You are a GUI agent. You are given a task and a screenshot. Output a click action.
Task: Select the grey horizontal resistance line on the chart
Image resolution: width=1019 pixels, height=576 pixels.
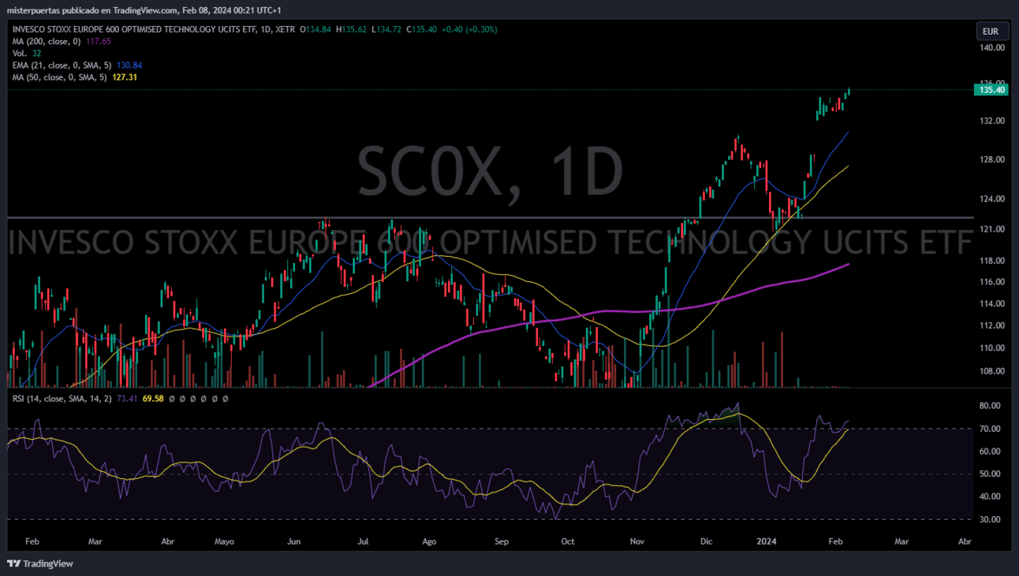pyautogui.click(x=489, y=217)
